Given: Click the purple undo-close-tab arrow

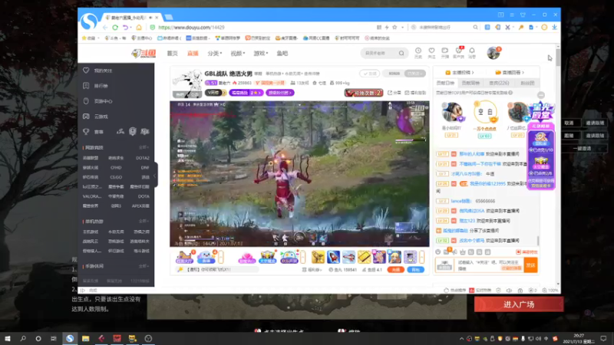Looking at the screenshot, I should point(125,28).
